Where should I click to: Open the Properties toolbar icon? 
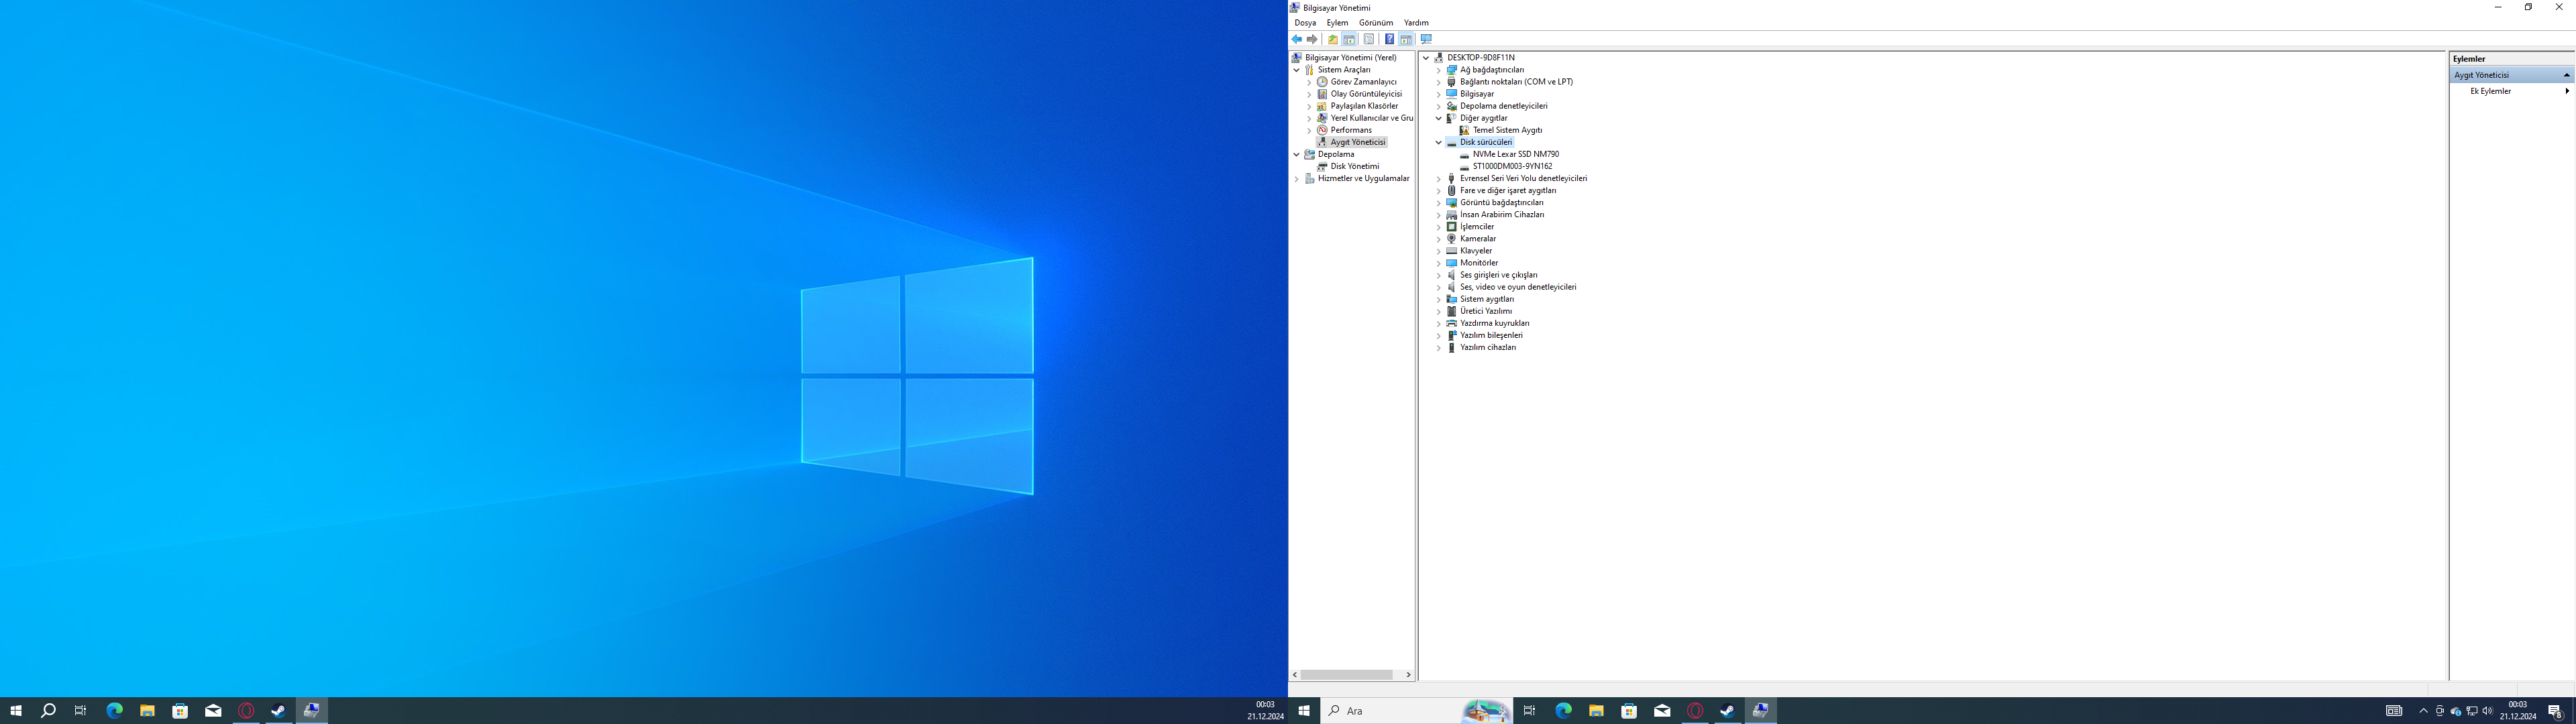coord(1369,39)
